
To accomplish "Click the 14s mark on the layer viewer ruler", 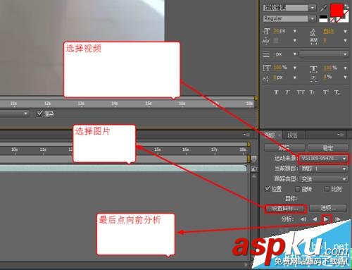I will click(115, 103).
